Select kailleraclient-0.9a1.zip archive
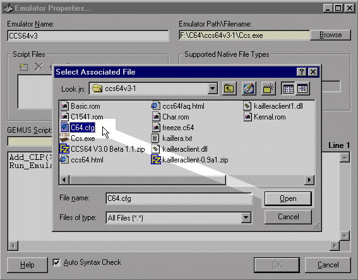Screen dimensions: 358x280 coord(189,160)
